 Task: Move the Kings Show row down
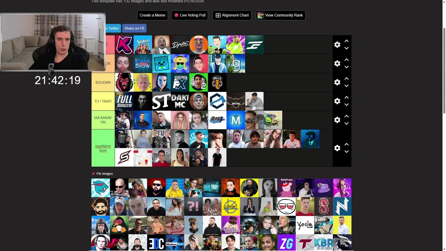coord(346,67)
